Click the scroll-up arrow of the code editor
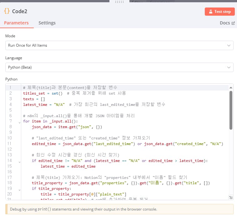The height and width of the screenshot is (224, 237). coord(231,87)
